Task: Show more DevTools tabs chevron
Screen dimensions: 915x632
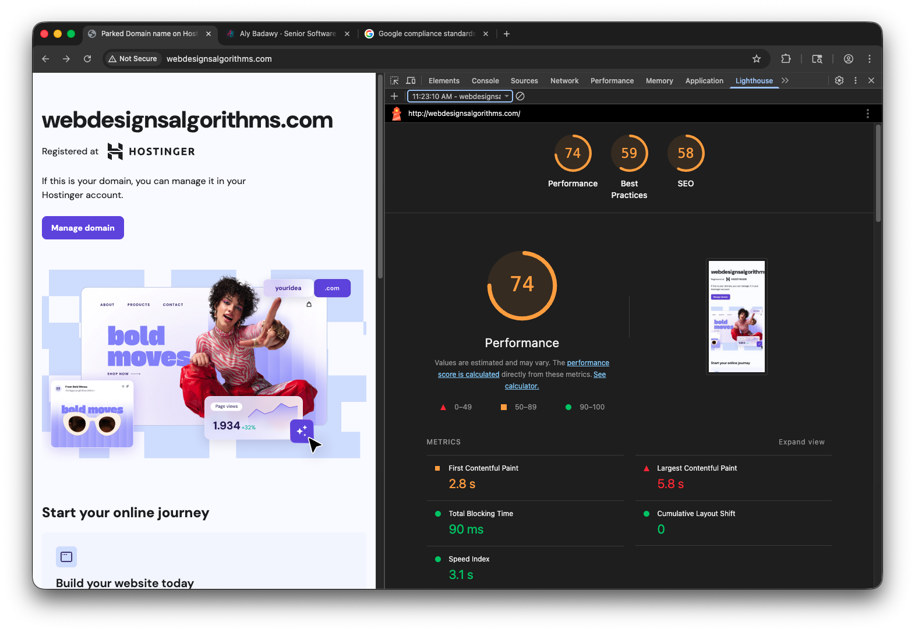Action: [x=785, y=81]
